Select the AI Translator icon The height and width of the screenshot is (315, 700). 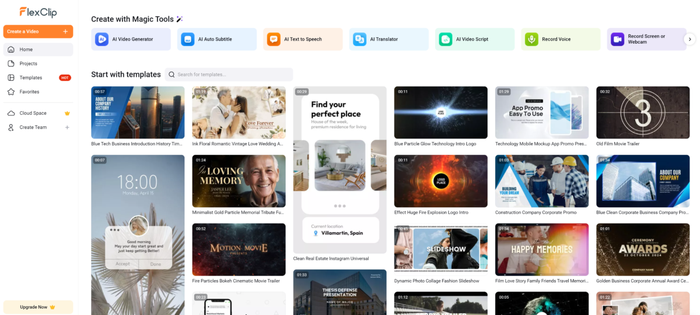point(359,39)
